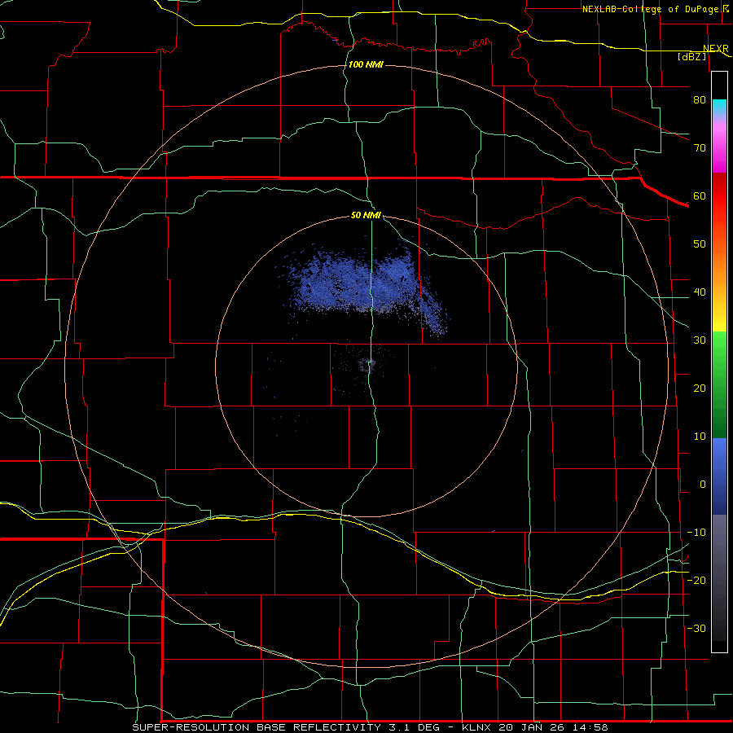Click the 40 value on the dBZ scale

(x=700, y=292)
